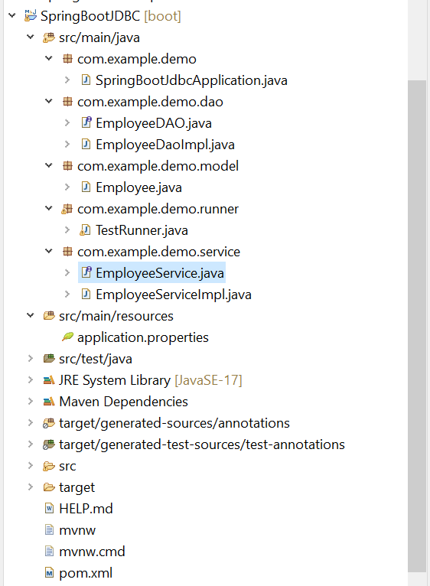Select the mvnw.cmd file entry
Viewport: 430px width, 586px height.
92,552
